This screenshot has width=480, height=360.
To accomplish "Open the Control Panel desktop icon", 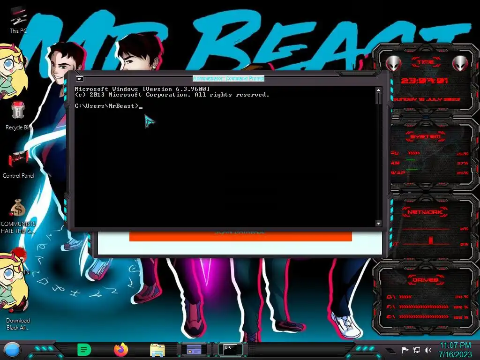I will (18, 165).
